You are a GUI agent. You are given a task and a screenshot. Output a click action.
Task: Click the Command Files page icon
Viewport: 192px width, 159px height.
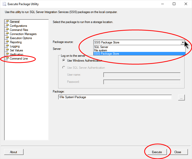tap(7, 30)
